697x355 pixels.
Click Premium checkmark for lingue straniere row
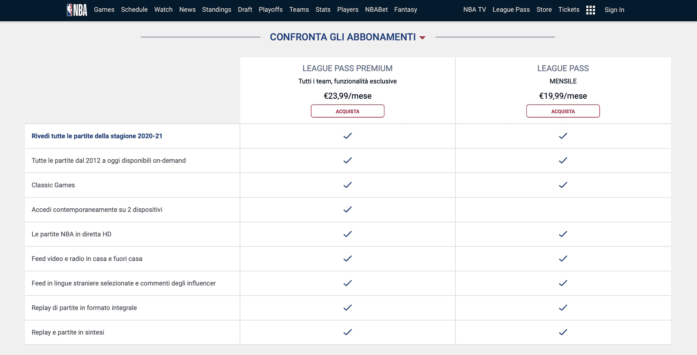(347, 283)
